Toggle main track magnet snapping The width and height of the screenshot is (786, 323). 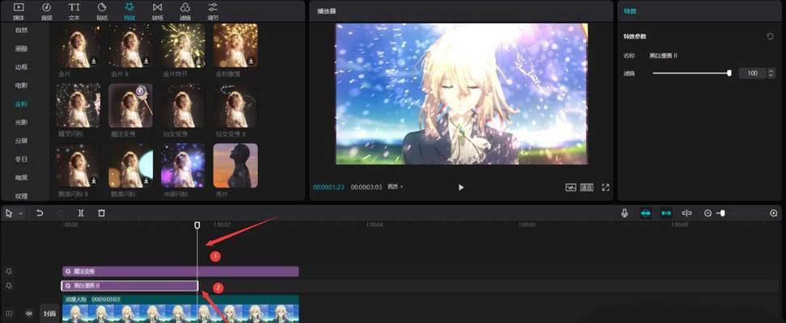(x=645, y=213)
